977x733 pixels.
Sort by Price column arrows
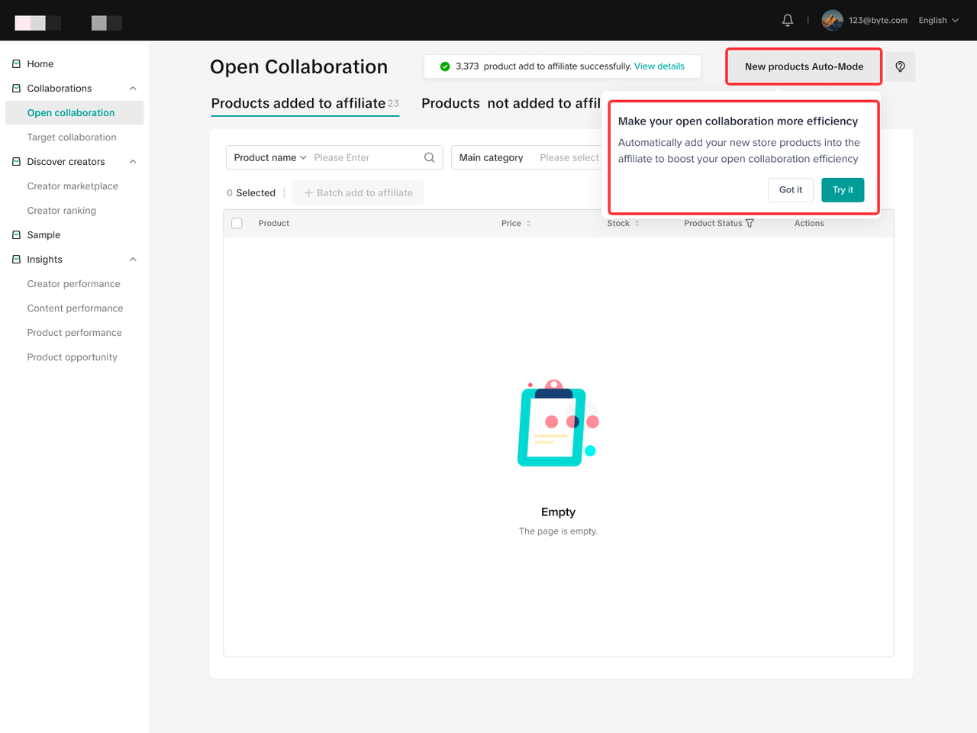(528, 224)
